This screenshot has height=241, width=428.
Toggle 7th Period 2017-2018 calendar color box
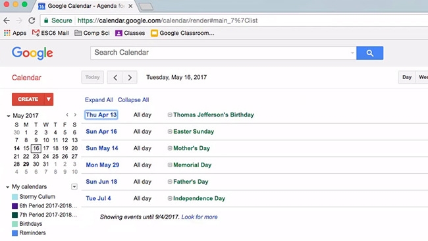coord(14,215)
